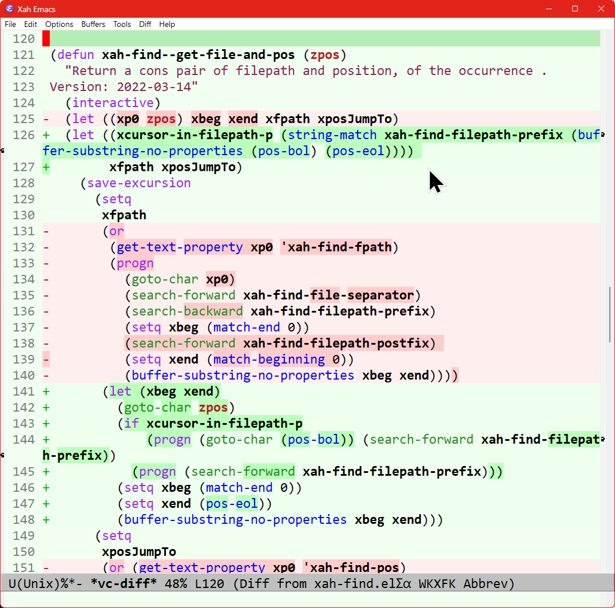Click 'Version: 2022-03-14' docstring text

coord(124,87)
